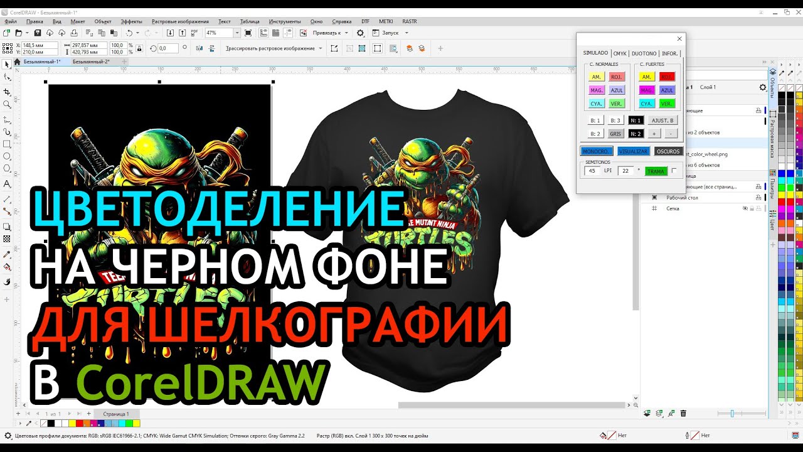
Task: Select the Shape edit tool
Action: 7,77
